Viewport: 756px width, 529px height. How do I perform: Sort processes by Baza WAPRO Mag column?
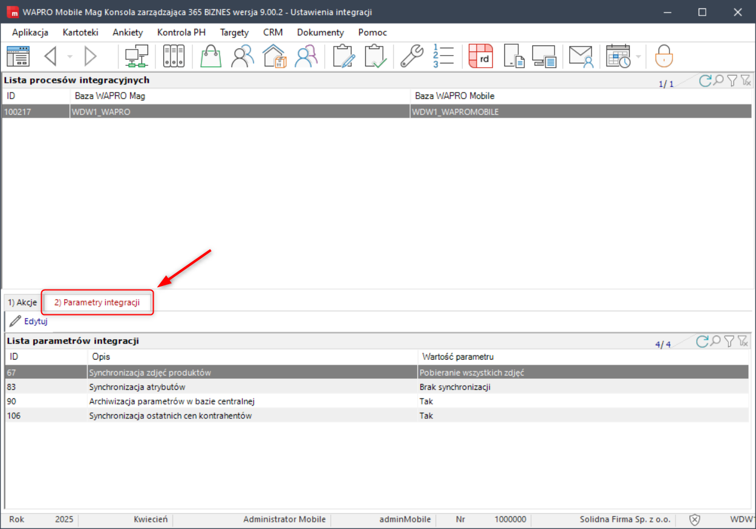[241, 96]
